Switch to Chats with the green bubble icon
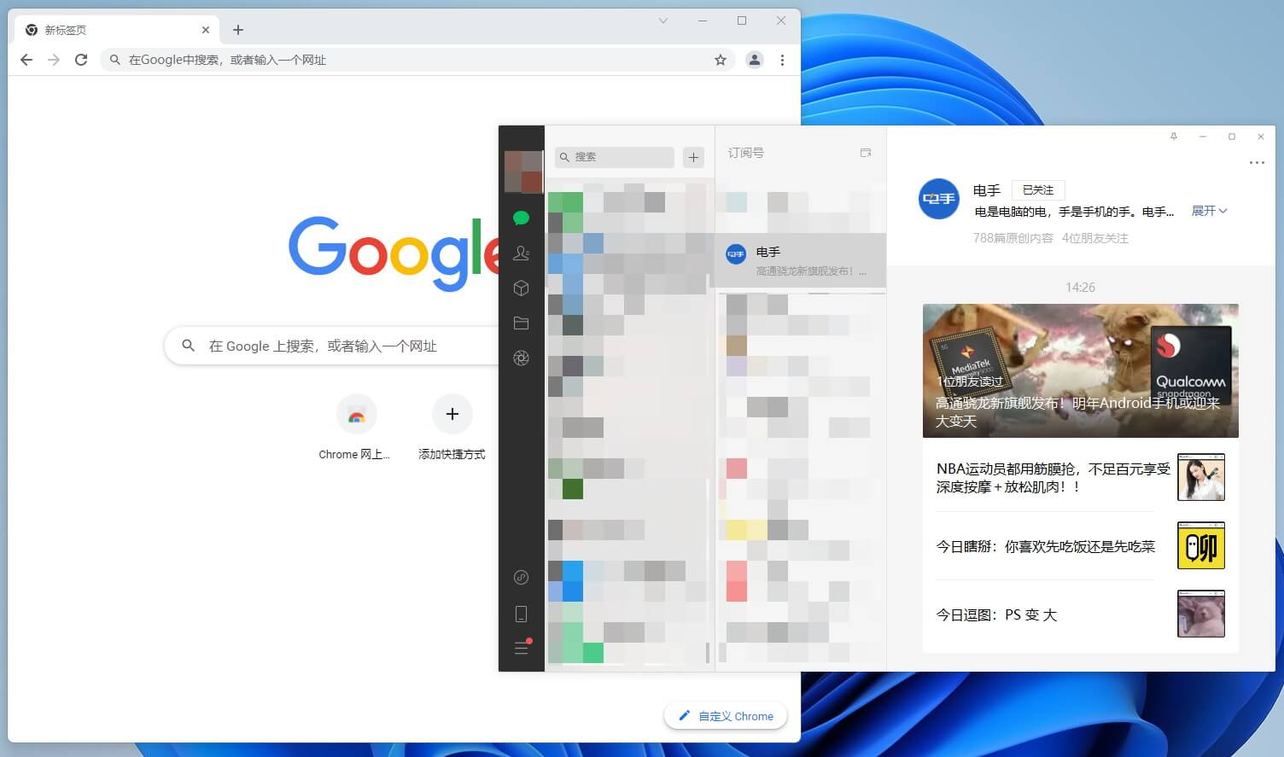 522,218
